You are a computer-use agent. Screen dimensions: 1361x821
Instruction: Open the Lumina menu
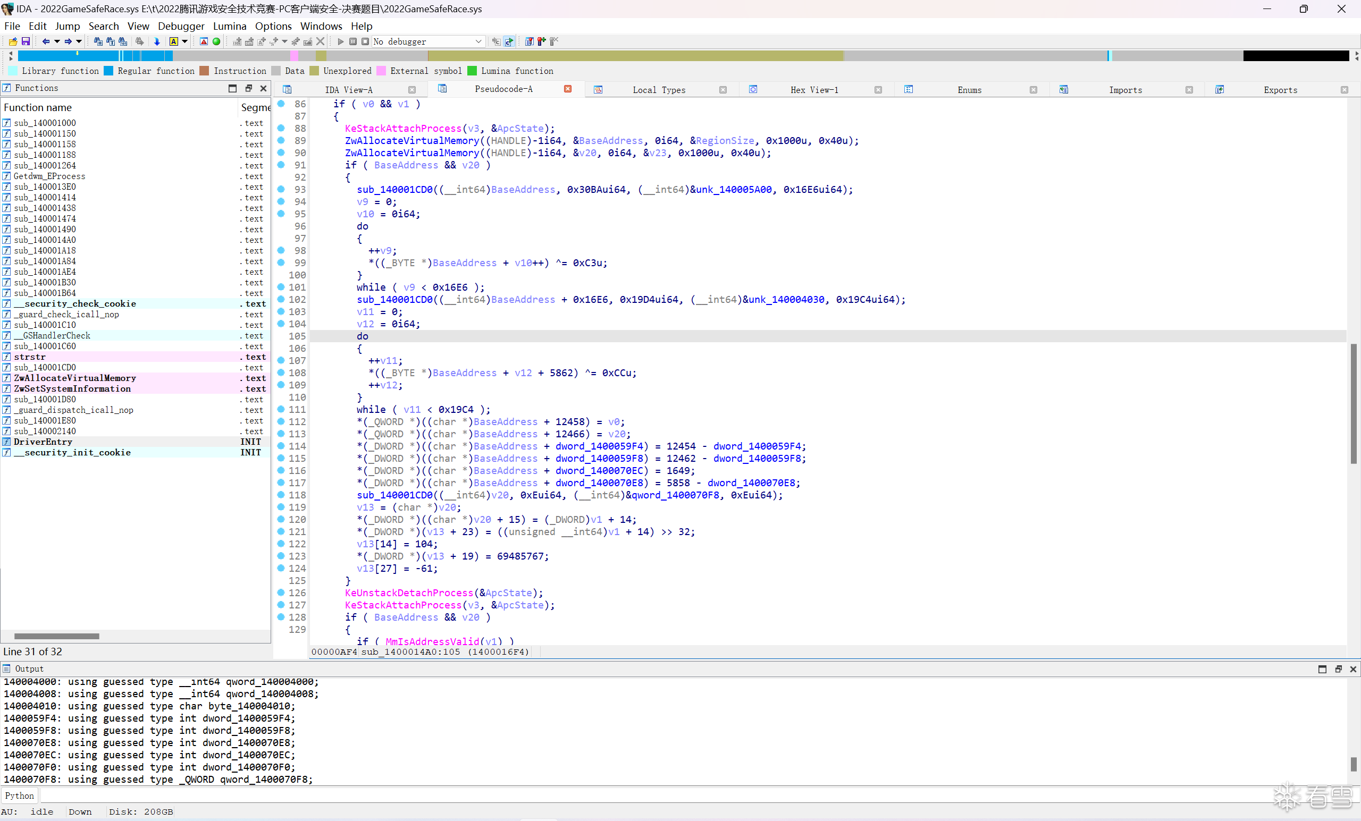coord(230,26)
